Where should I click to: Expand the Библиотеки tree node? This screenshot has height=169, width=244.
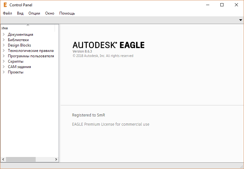pyautogui.click(x=4, y=40)
